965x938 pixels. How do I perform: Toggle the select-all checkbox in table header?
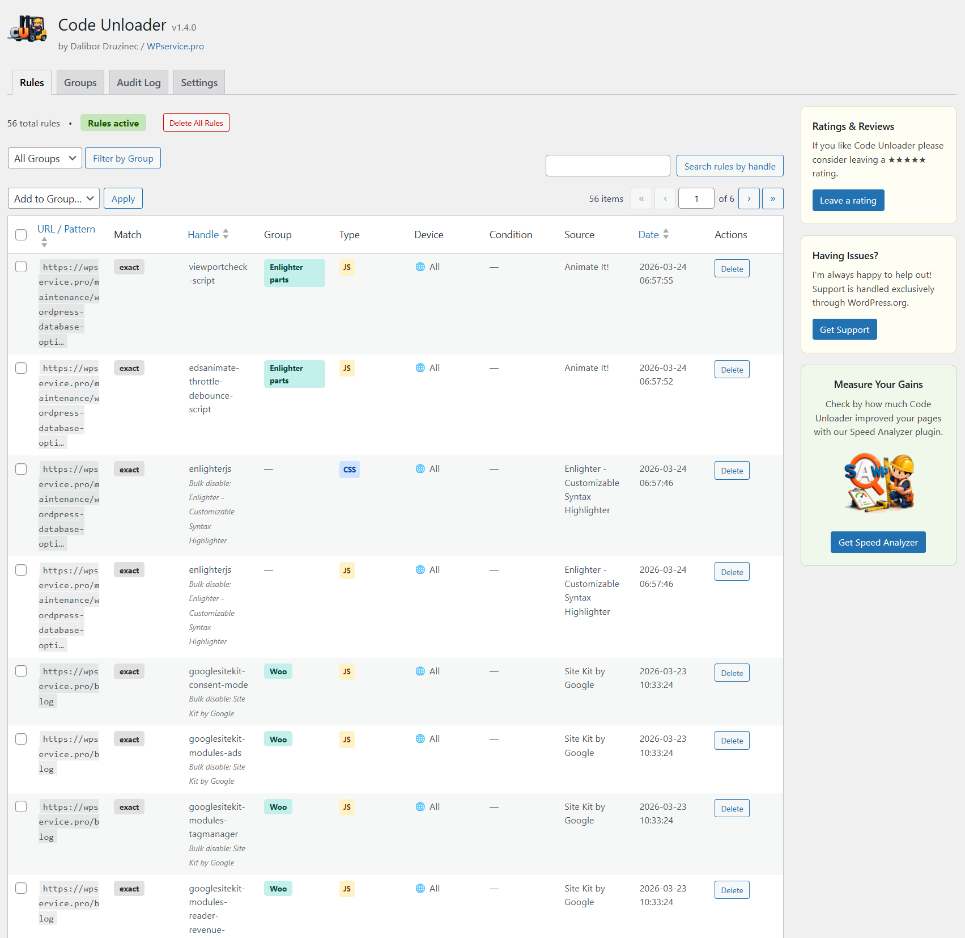(x=21, y=234)
